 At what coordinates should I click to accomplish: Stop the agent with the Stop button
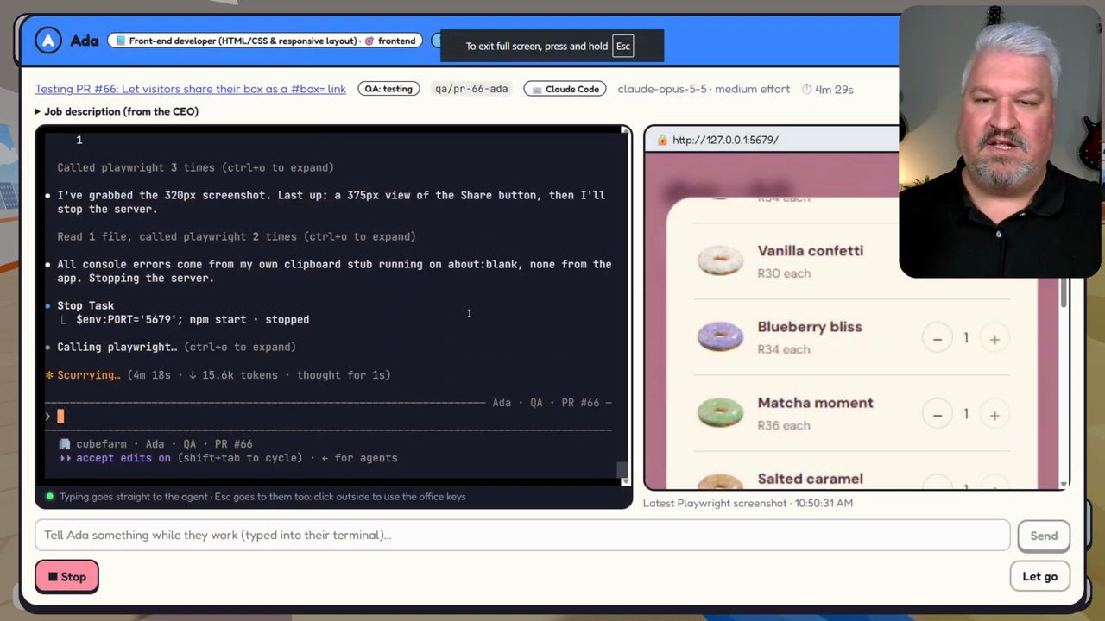(66, 576)
